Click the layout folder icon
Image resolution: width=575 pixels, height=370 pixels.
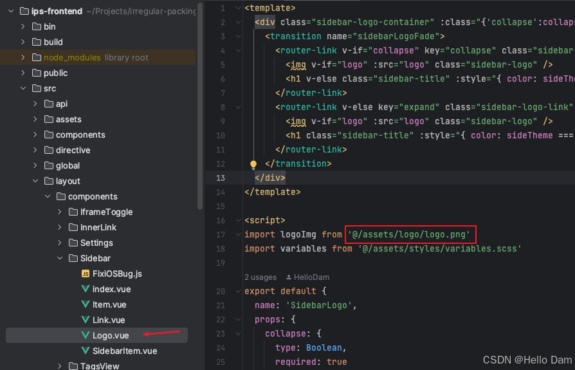coord(49,181)
